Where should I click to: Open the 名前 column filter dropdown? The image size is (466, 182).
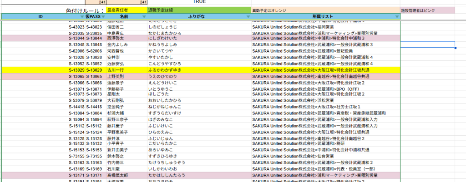(144, 17)
